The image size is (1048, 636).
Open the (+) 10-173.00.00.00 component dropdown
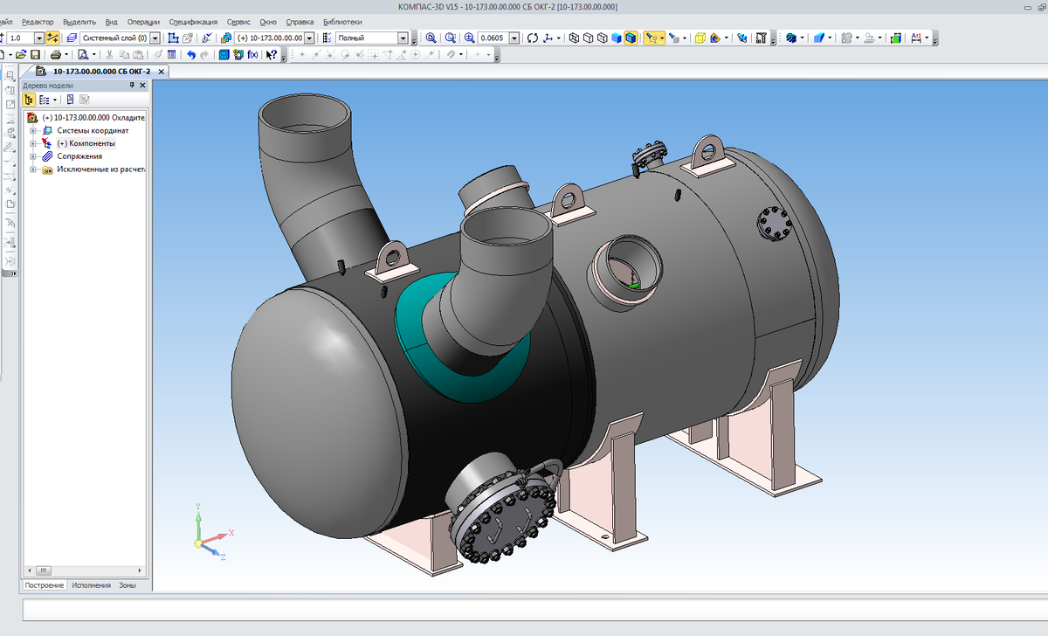click(309, 38)
